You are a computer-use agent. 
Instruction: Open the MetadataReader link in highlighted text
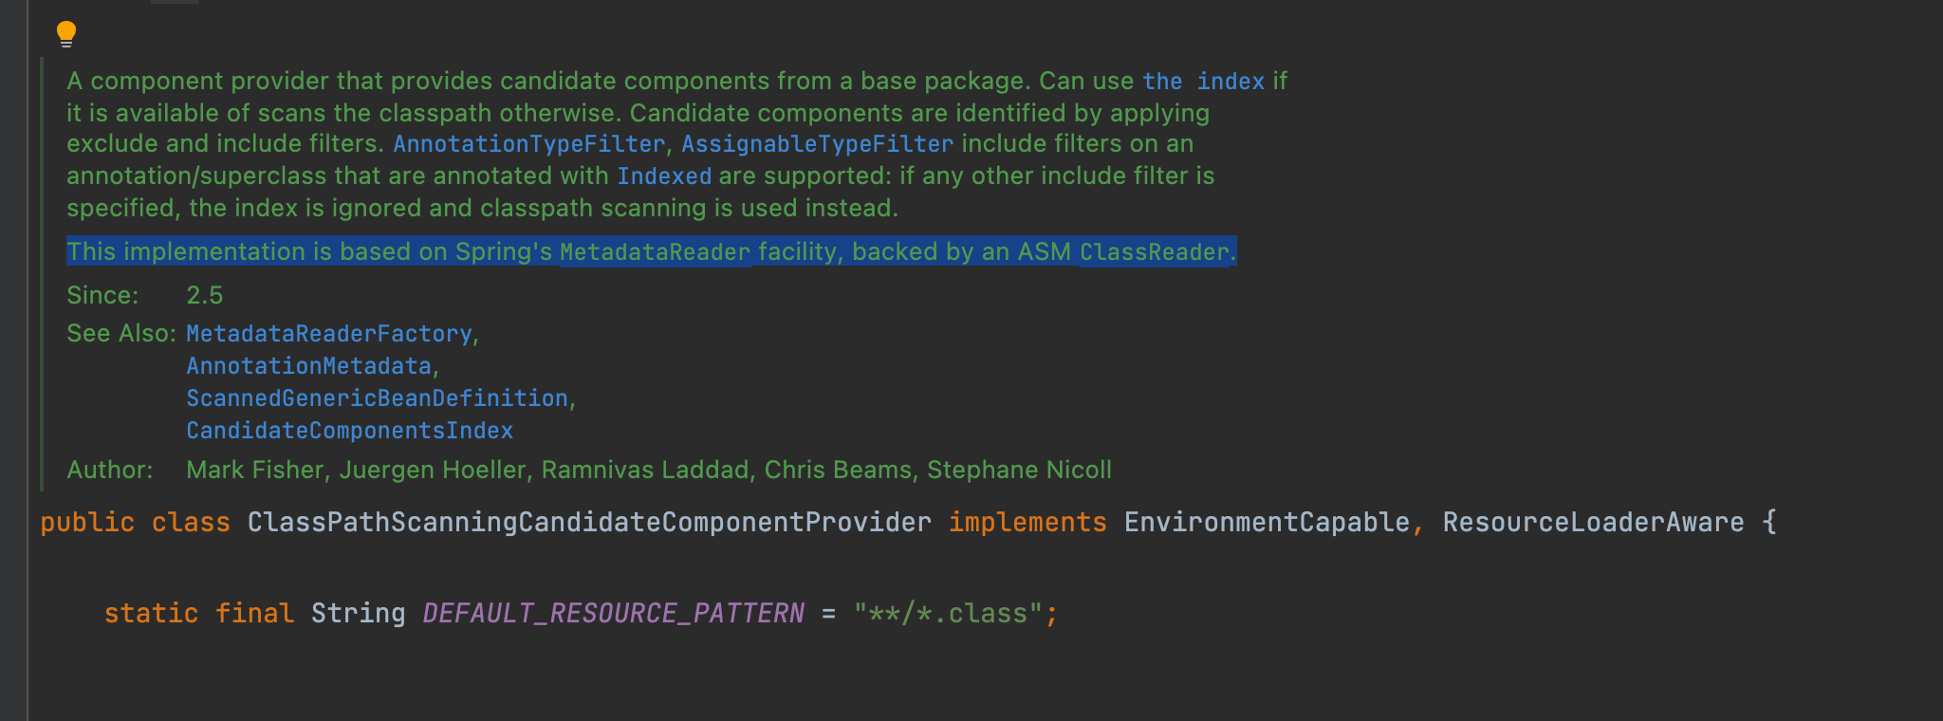pos(655,252)
